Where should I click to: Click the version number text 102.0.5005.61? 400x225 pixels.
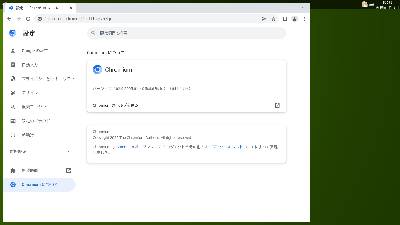(x=126, y=88)
